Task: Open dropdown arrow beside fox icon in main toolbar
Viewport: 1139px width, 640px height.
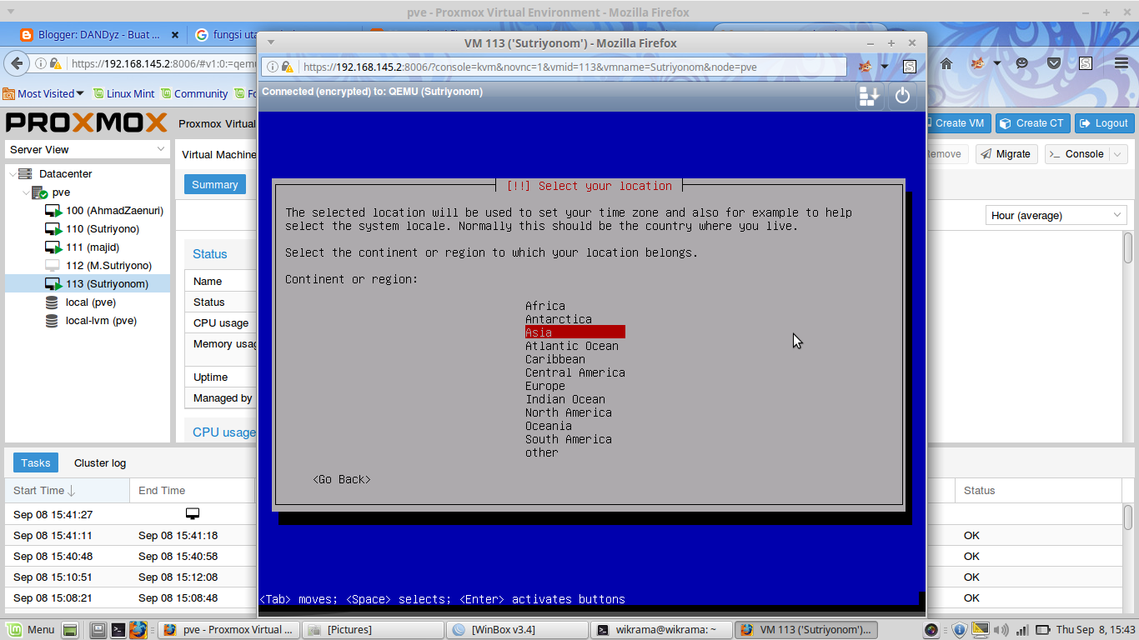Action: click(996, 63)
